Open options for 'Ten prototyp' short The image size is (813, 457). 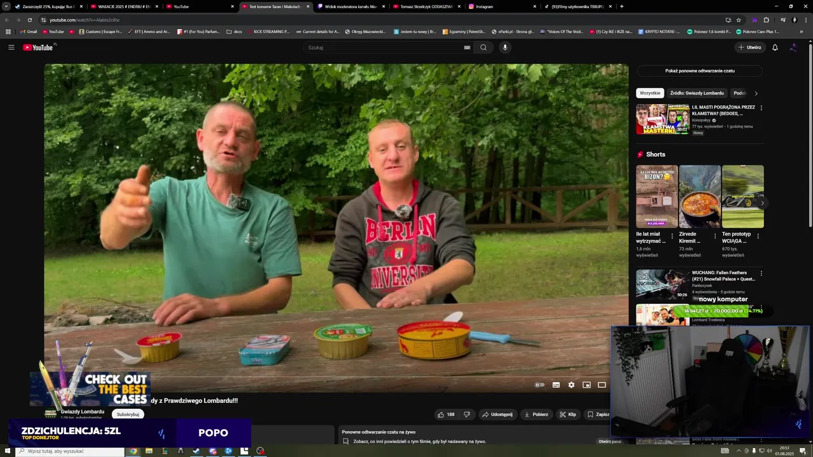[758, 236]
